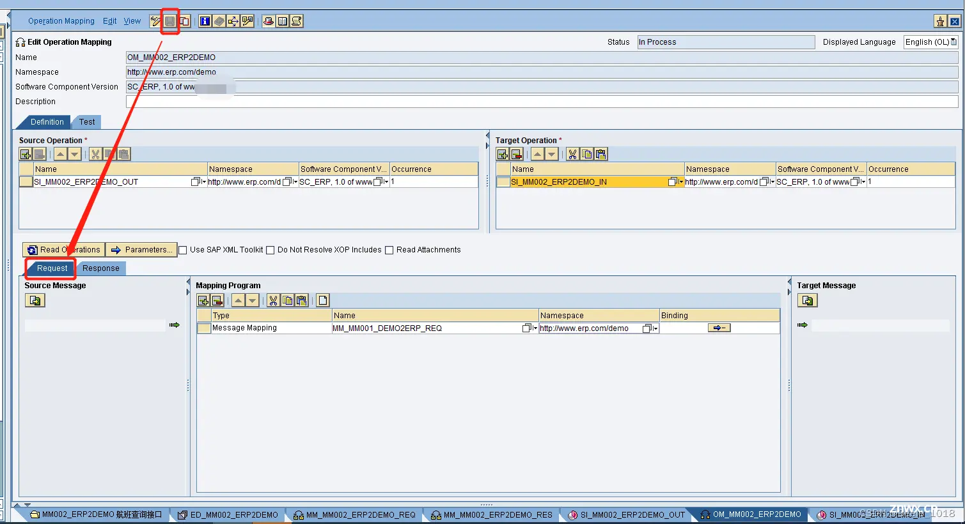Open the View menu
Image resolution: width=965 pixels, height=524 pixels.
click(x=132, y=21)
